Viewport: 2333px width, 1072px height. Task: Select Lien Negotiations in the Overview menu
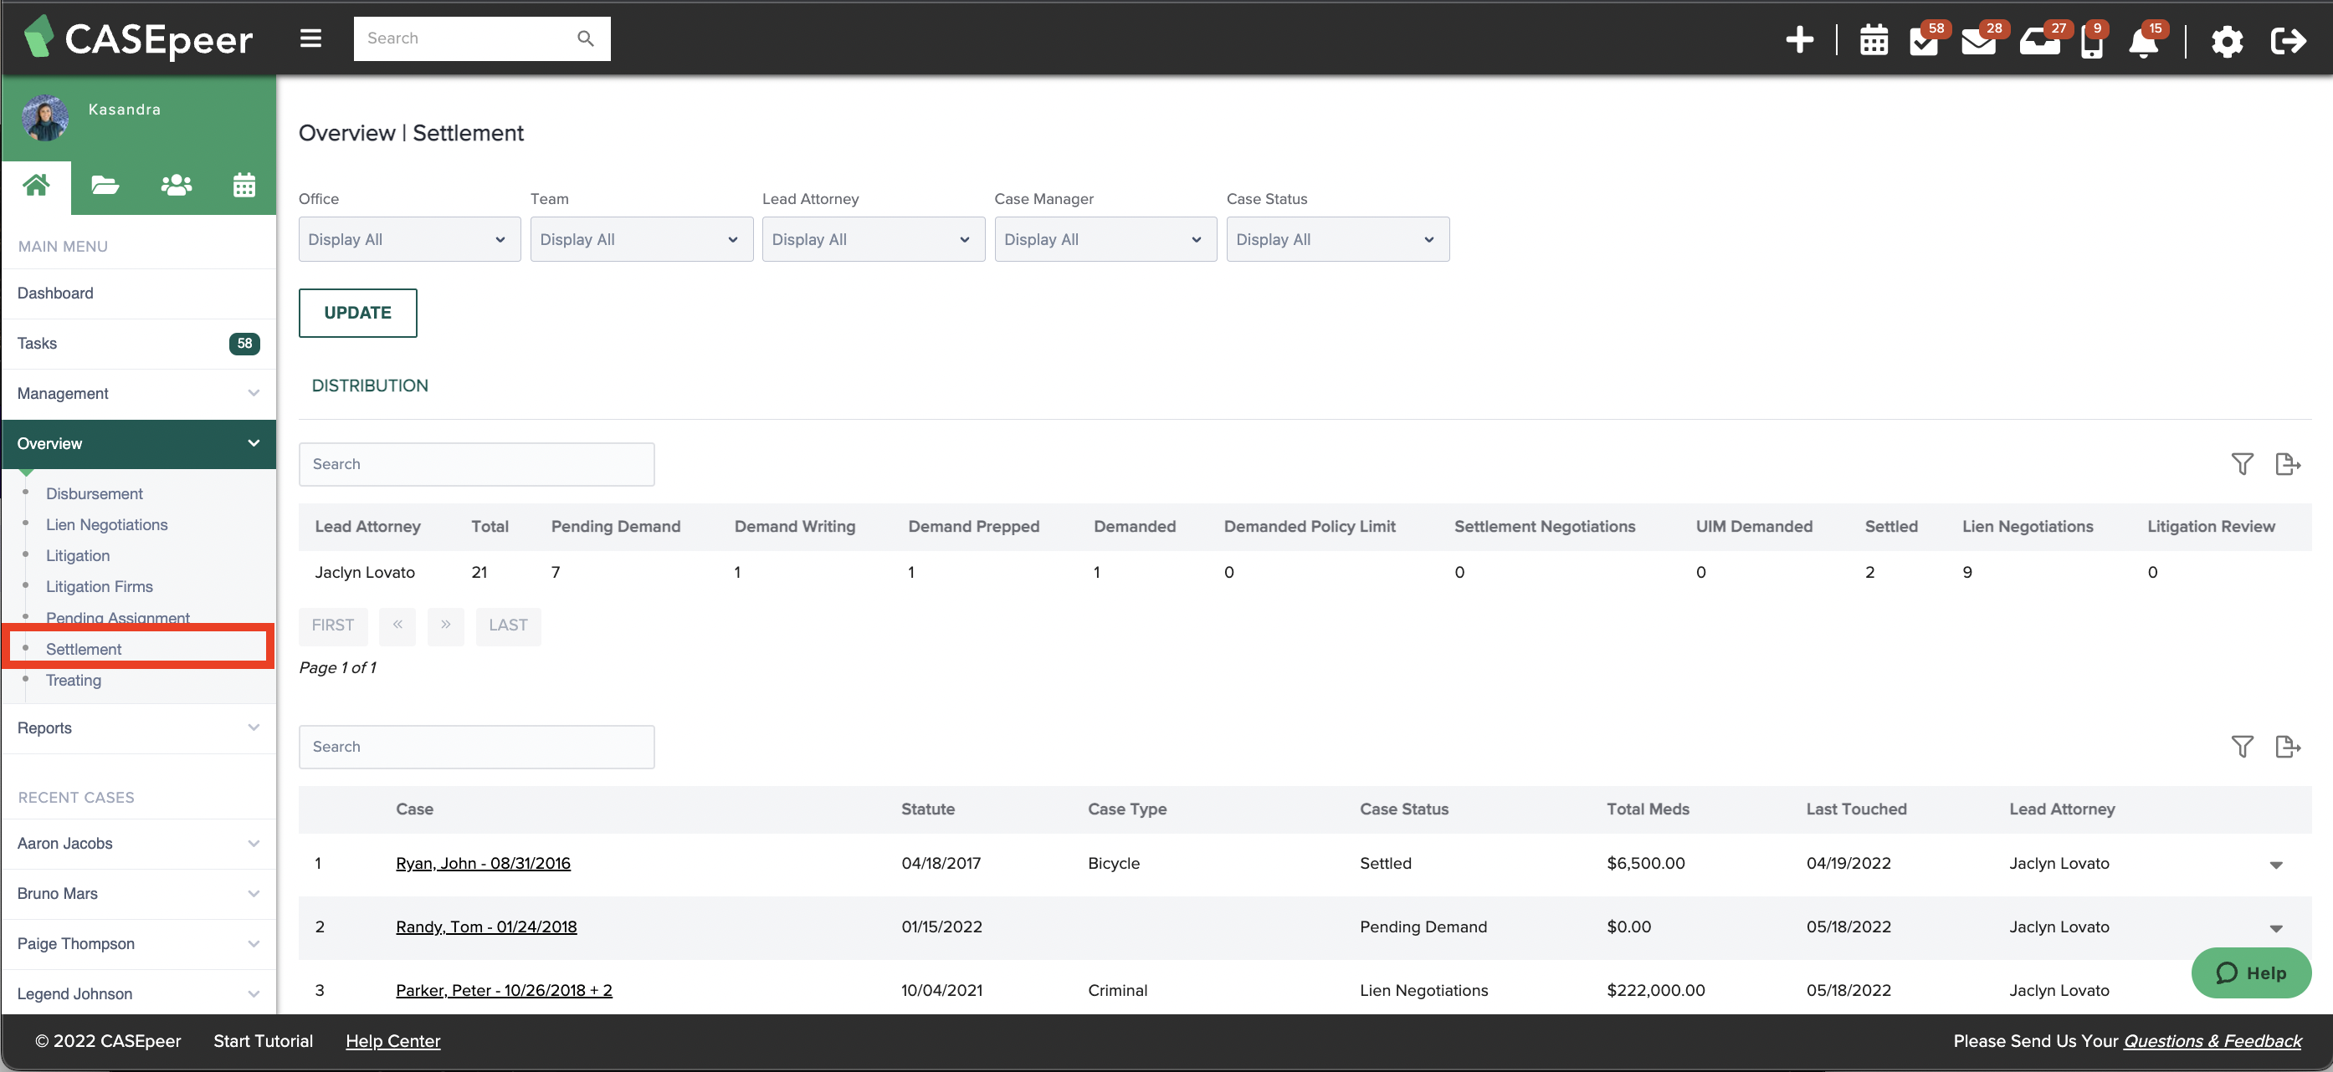click(x=106, y=523)
